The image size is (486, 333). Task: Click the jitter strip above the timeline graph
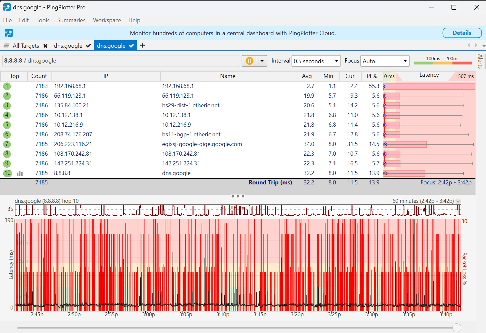[x=238, y=210]
